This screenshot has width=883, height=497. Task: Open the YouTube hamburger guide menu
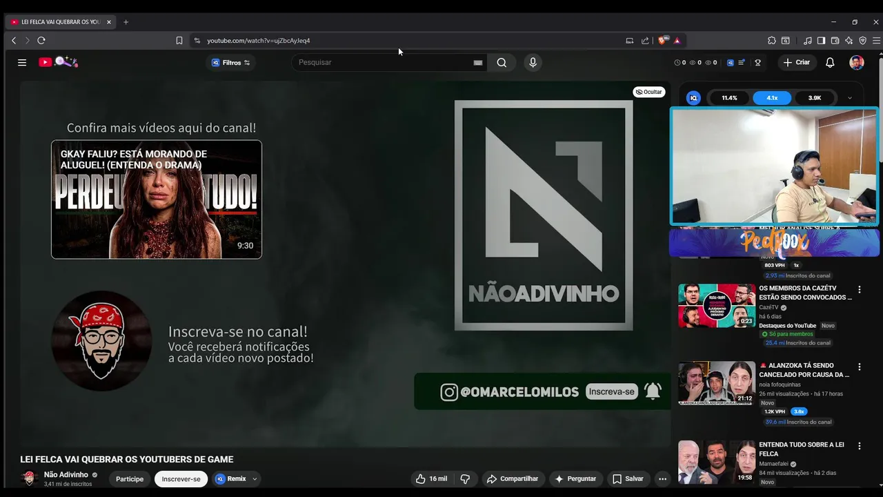coord(22,62)
